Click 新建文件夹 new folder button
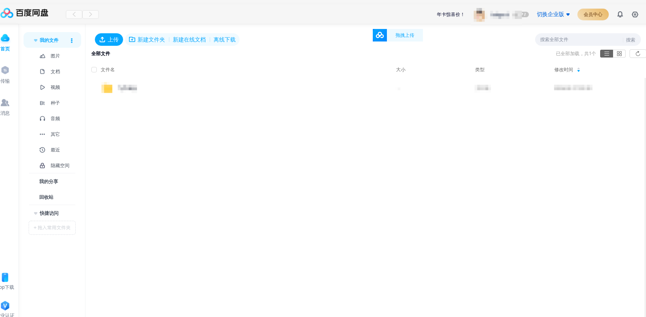646x317 pixels. tap(147, 40)
